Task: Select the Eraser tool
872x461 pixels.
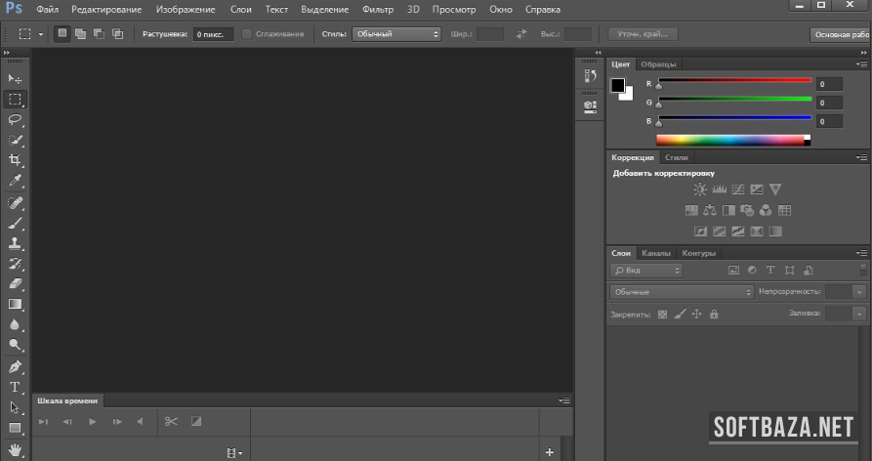Action: (x=16, y=283)
